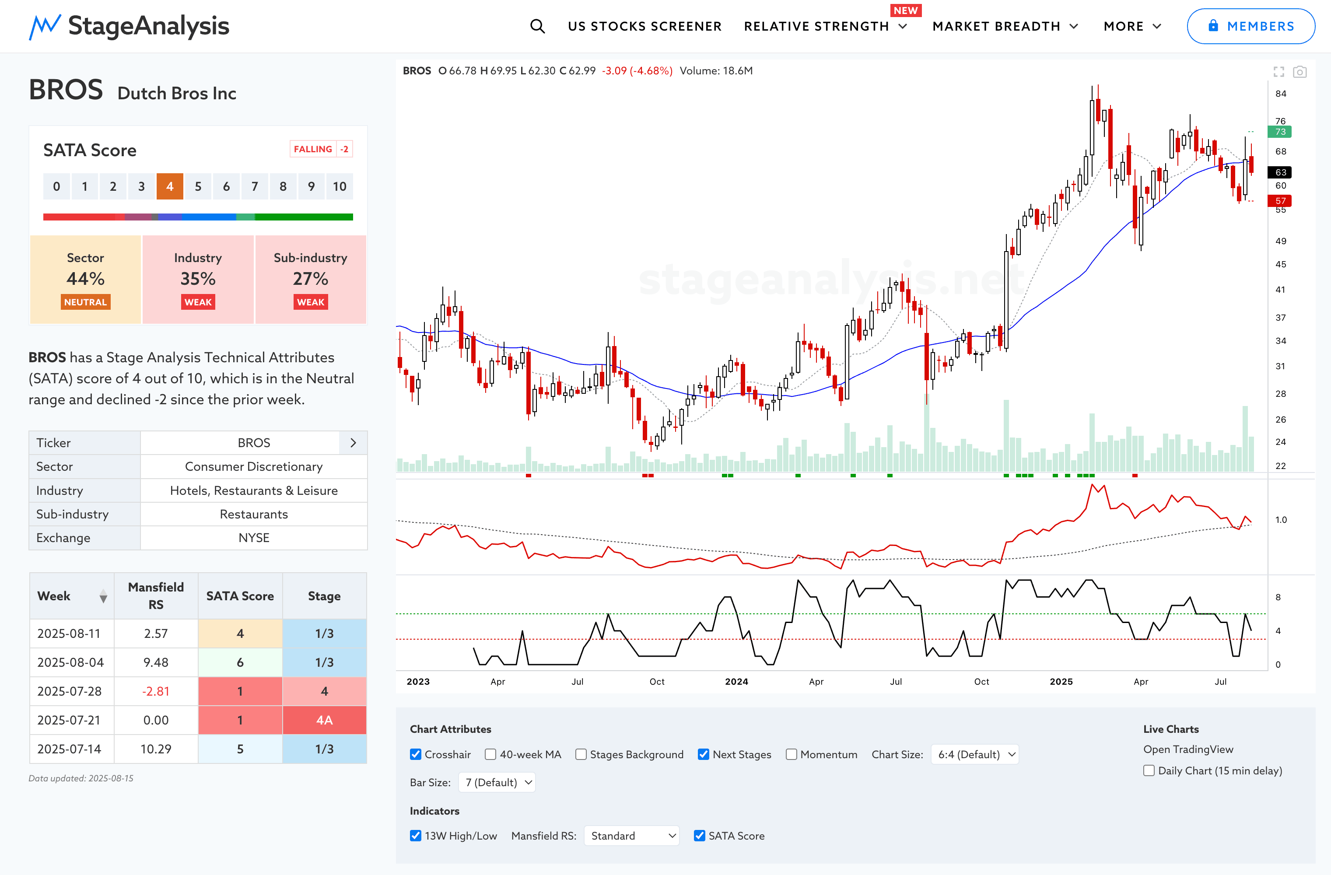The width and height of the screenshot is (1331, 875).
Task: Click the Sub-industry 27% Weak card
Action: tap(310, 280)
